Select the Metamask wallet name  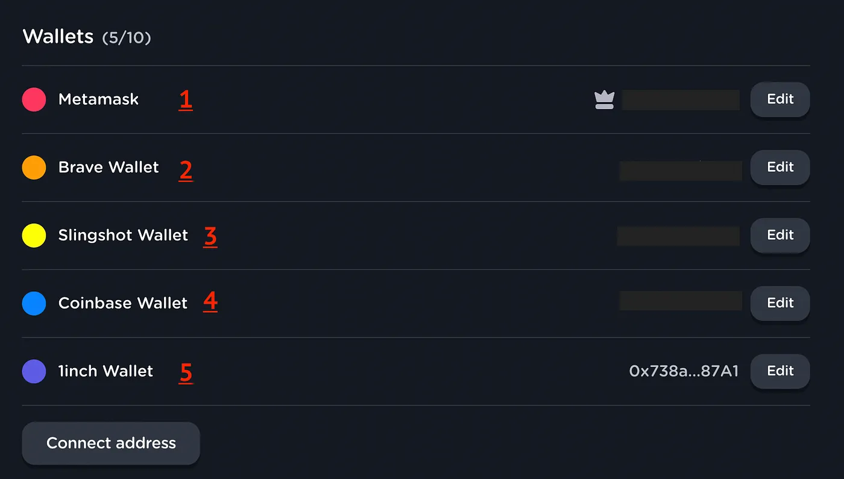click(x=98, y=99)
